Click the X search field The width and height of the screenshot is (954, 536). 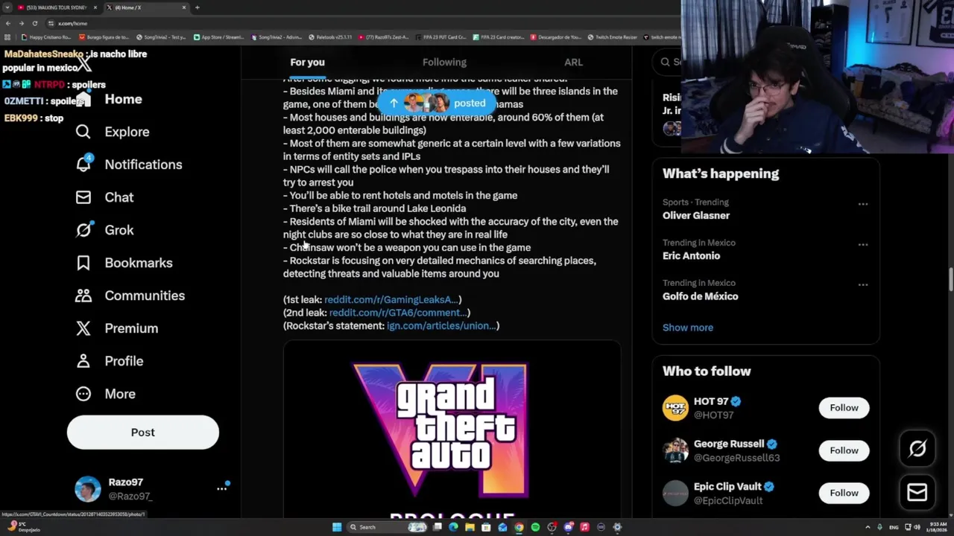(667, 62)
